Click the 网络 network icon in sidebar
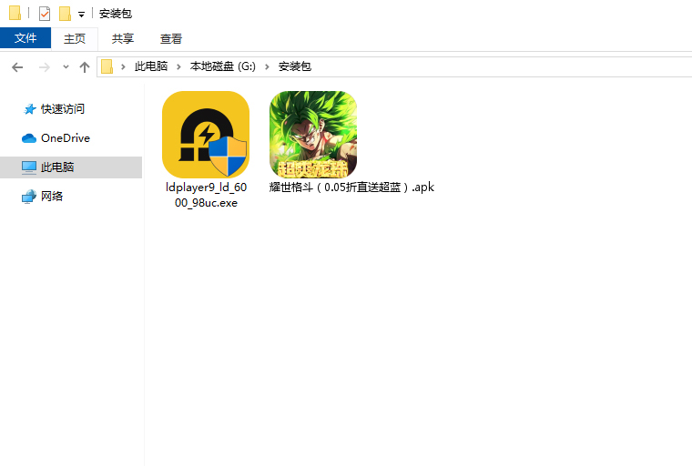The image size is (692, 466). click(29, 197)
